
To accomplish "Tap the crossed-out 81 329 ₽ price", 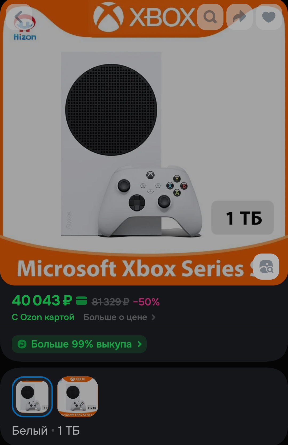I will [110, 302].
